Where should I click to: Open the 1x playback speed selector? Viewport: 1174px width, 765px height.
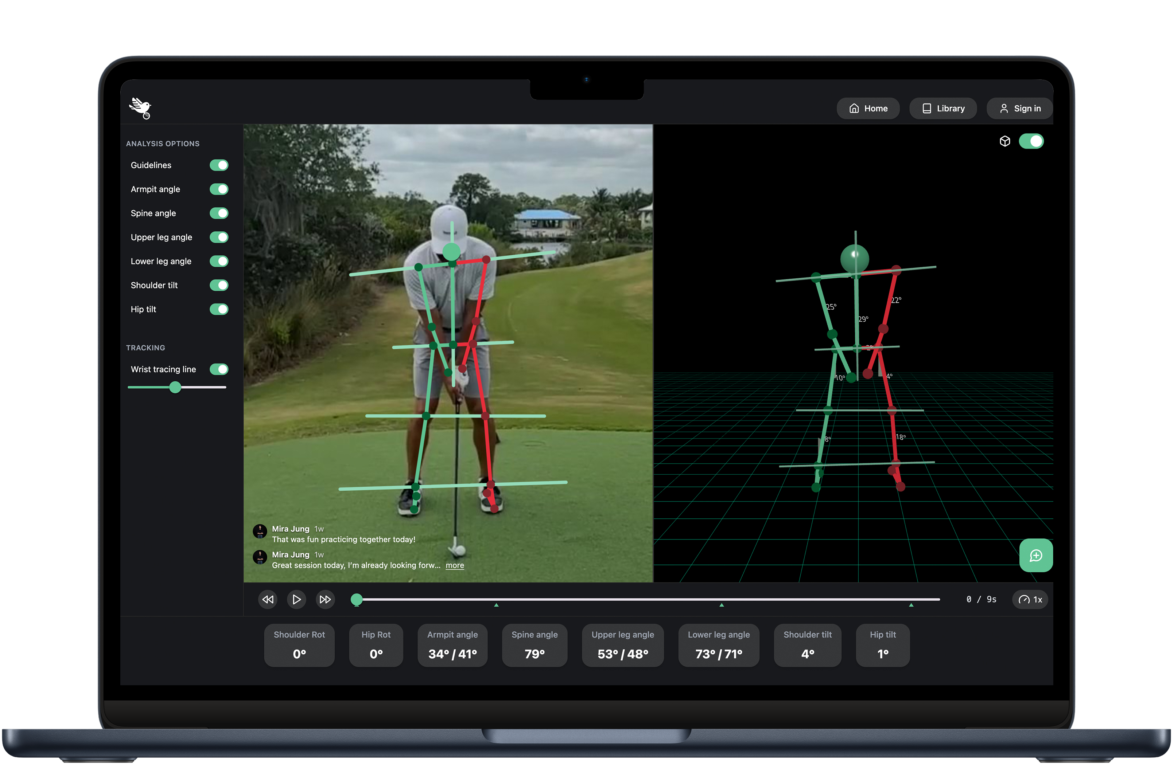click(x=1030, y=599)
